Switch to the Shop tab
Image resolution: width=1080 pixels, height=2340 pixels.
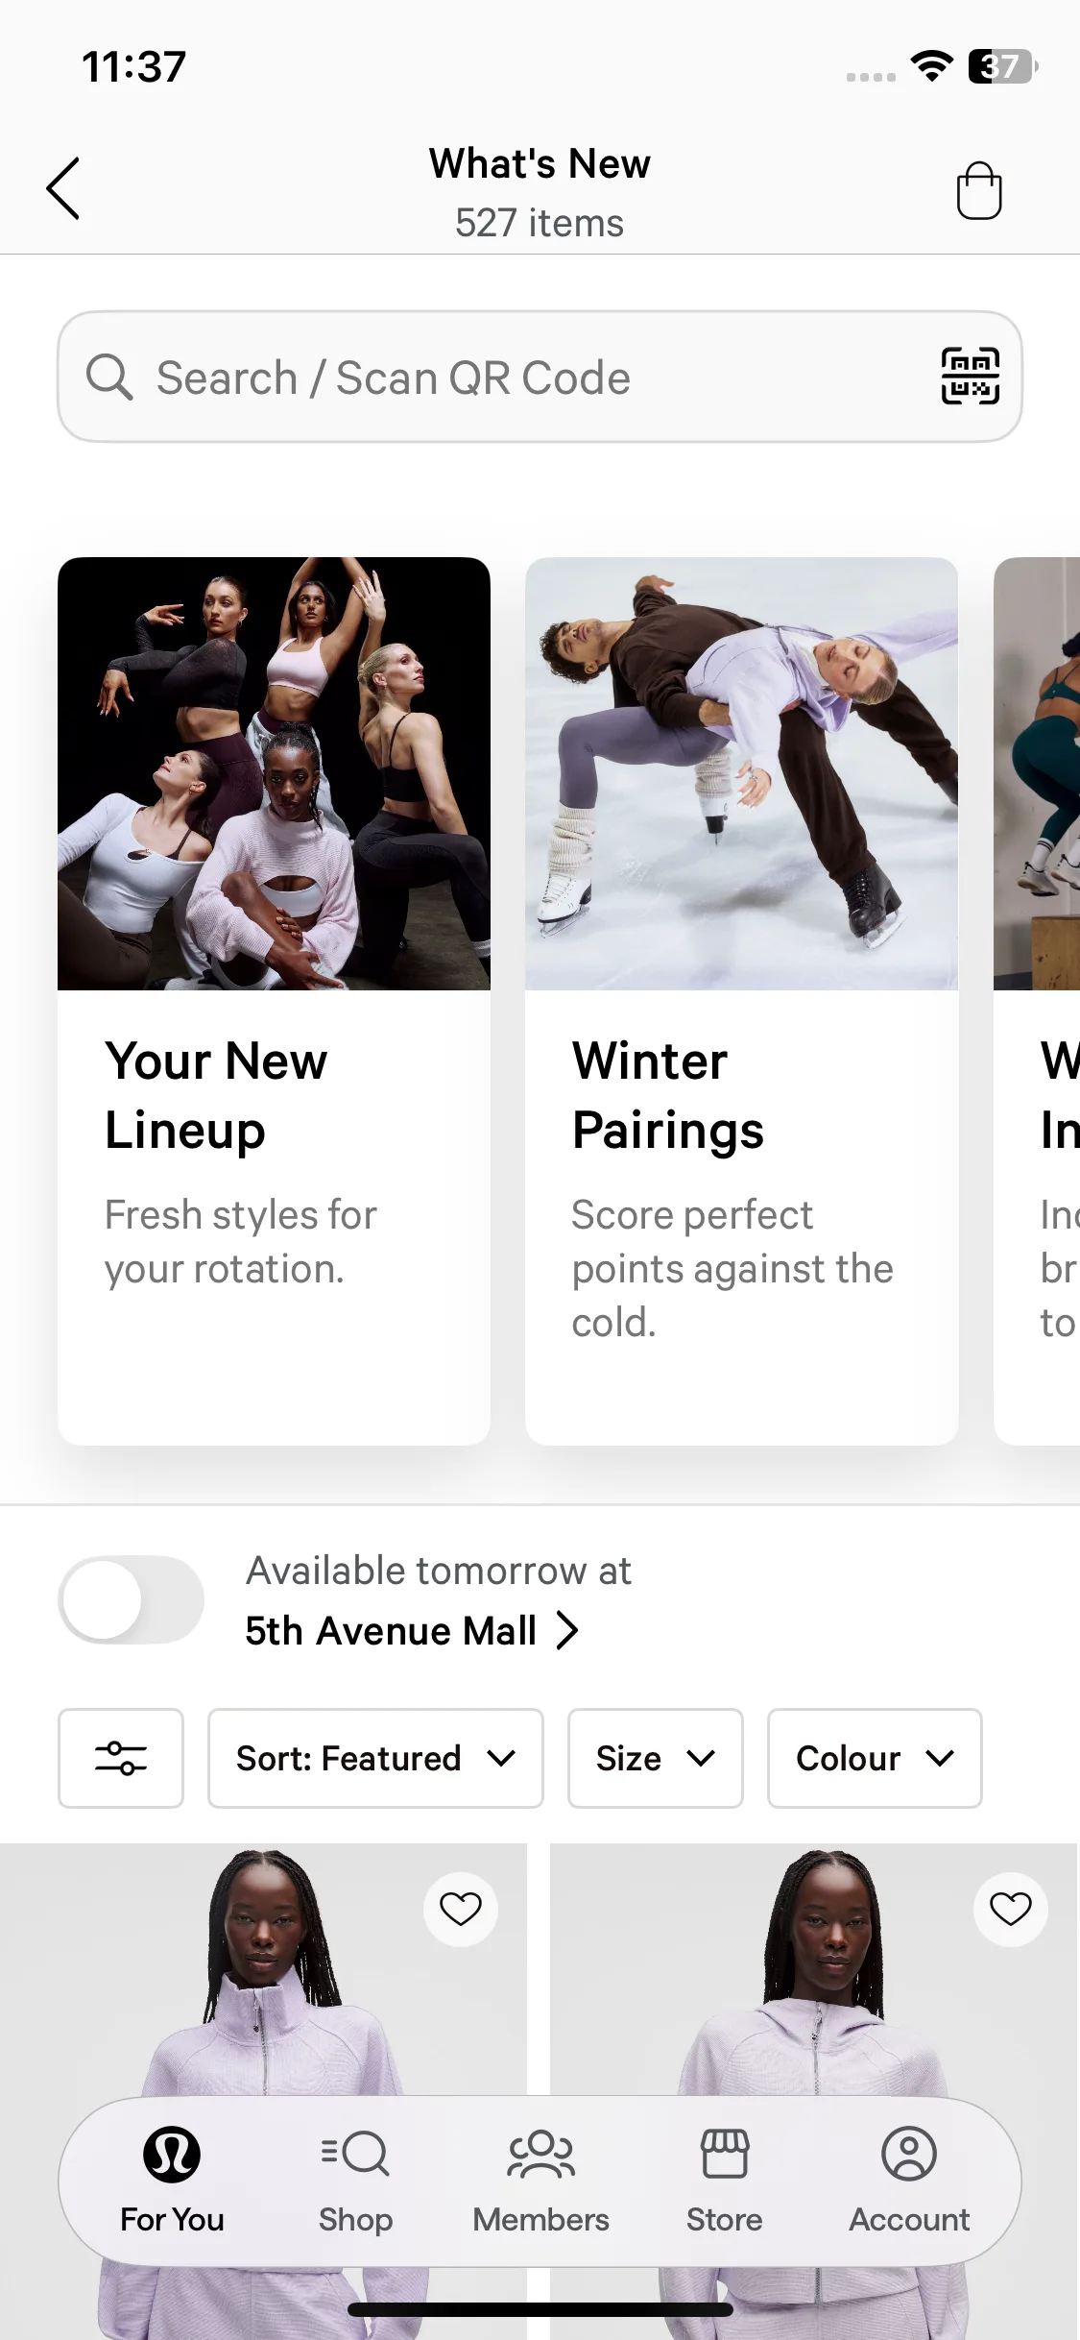(355, 2181)
